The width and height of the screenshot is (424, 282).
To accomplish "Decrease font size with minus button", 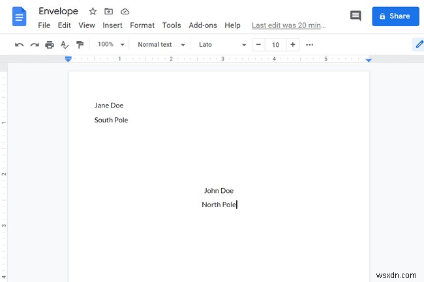I will click(x=258, y=44).
